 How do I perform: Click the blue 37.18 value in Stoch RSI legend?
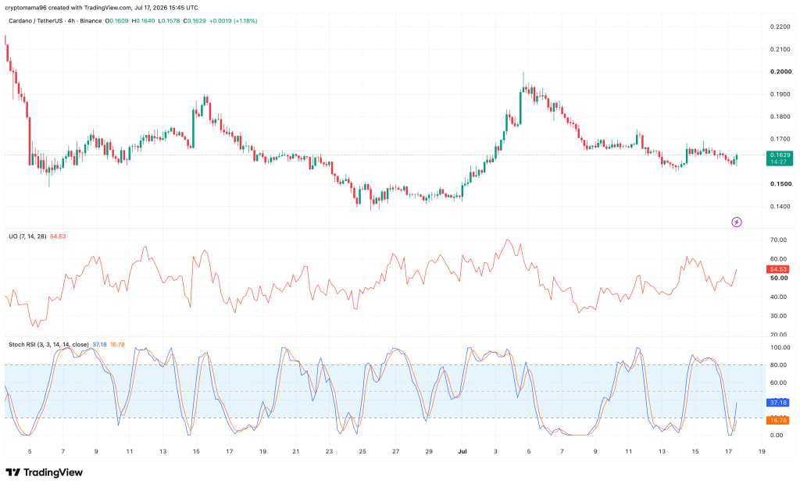99,344
